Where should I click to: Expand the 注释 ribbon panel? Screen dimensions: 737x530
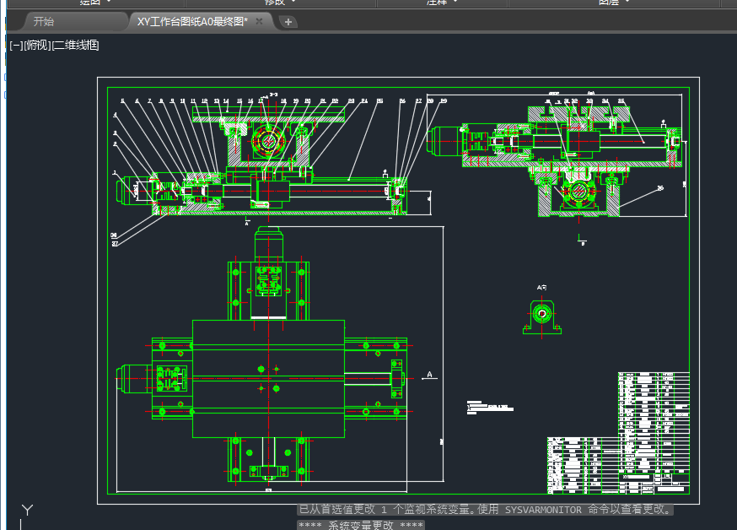coord(442,3)
